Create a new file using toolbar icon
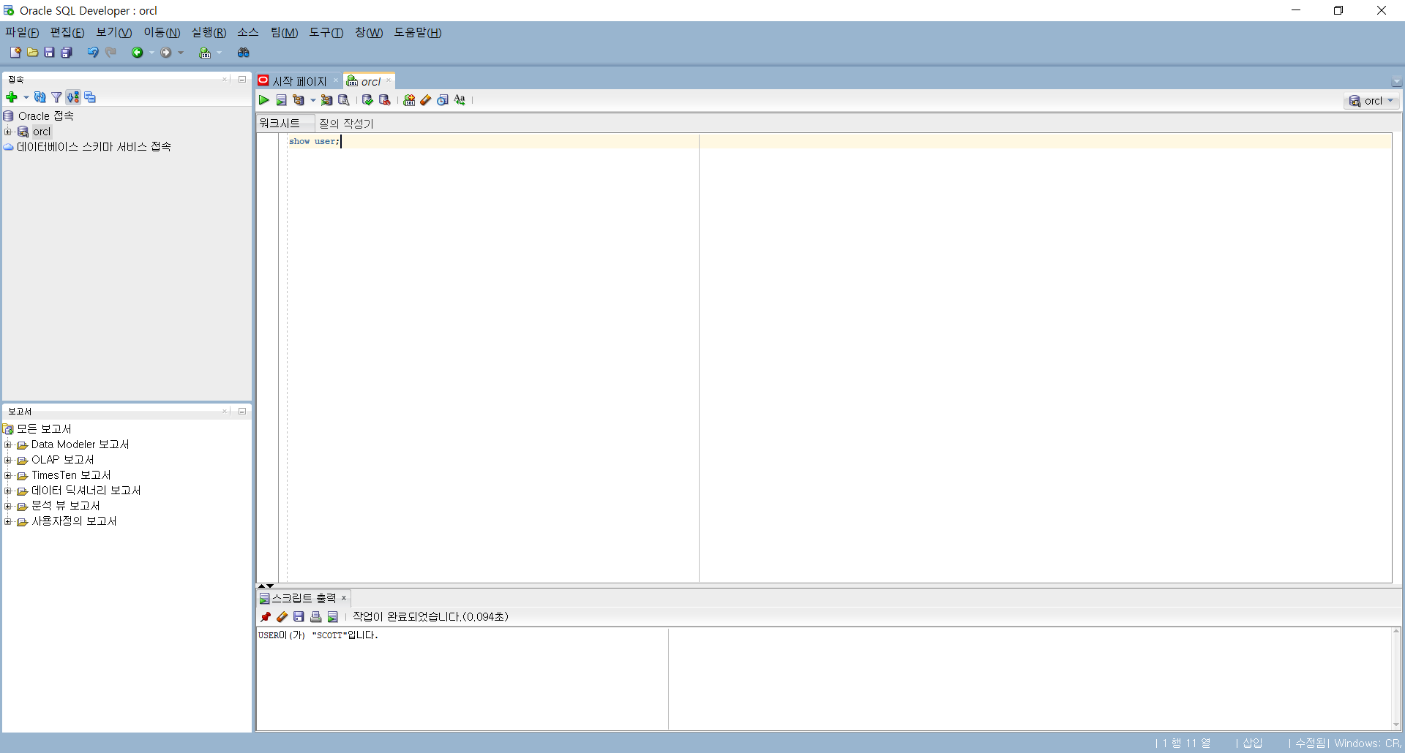 [x=15, y=53]
